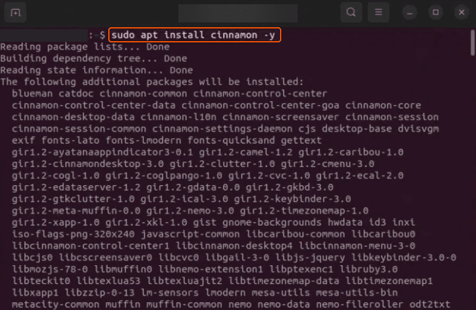Click the 'inxi' package name
Viewport: 476px width, 310px height.
[403, 222]
